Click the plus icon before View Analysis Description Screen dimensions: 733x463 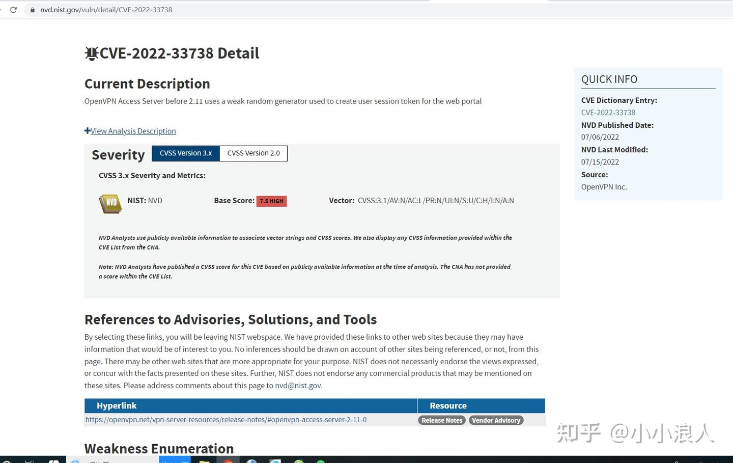[x=88, y=131]
